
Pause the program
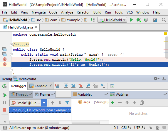click(x=4, y=102)
